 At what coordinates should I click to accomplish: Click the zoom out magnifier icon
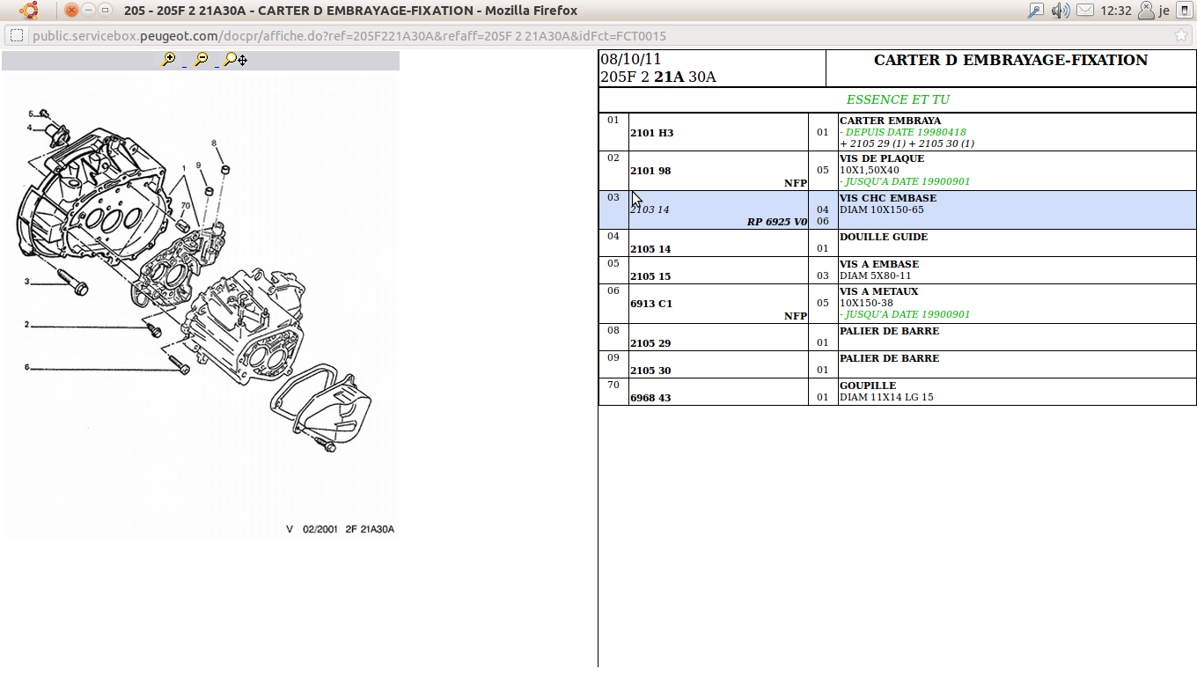pyautogui.click(x=202, y=60)
